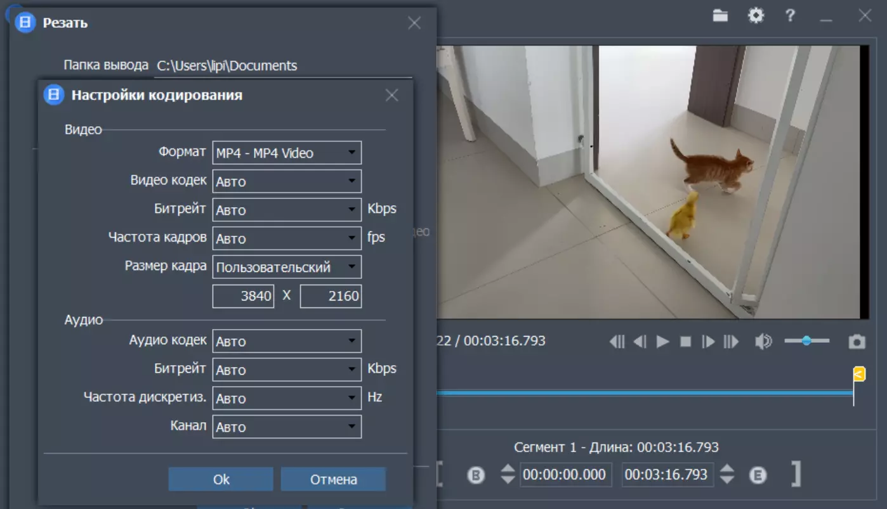Expand the Формат dropdown (MP4 Video)
This screenshot has width=887, height=509.
(287, 153)
